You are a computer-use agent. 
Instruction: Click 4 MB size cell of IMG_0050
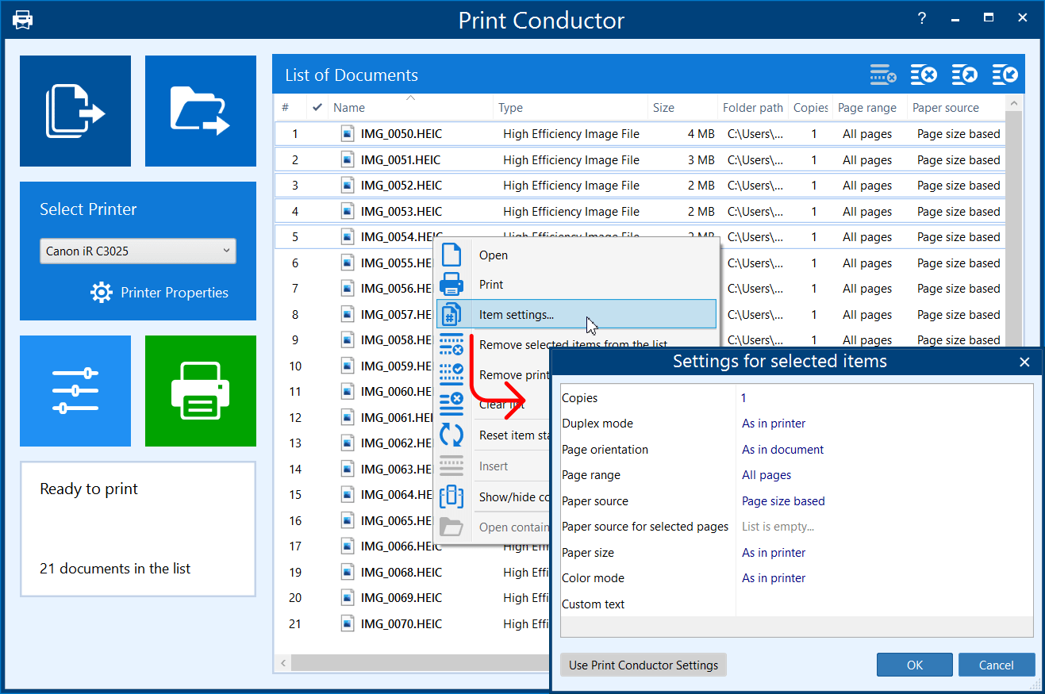click(x=701, y=134)
